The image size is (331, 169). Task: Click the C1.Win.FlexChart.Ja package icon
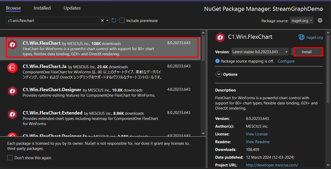12,68
